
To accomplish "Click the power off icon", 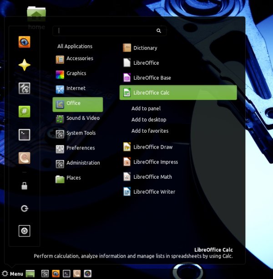I will point(24,231).
